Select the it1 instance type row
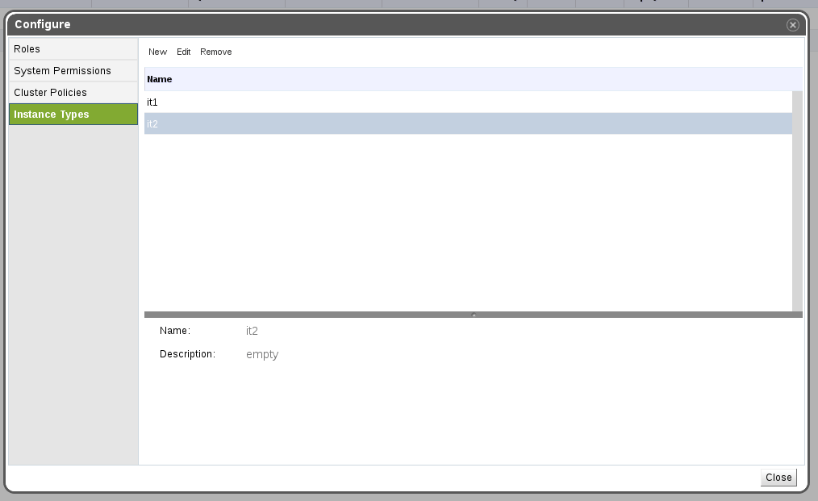Screen dimensions: 818x501 tap(468, 102)
